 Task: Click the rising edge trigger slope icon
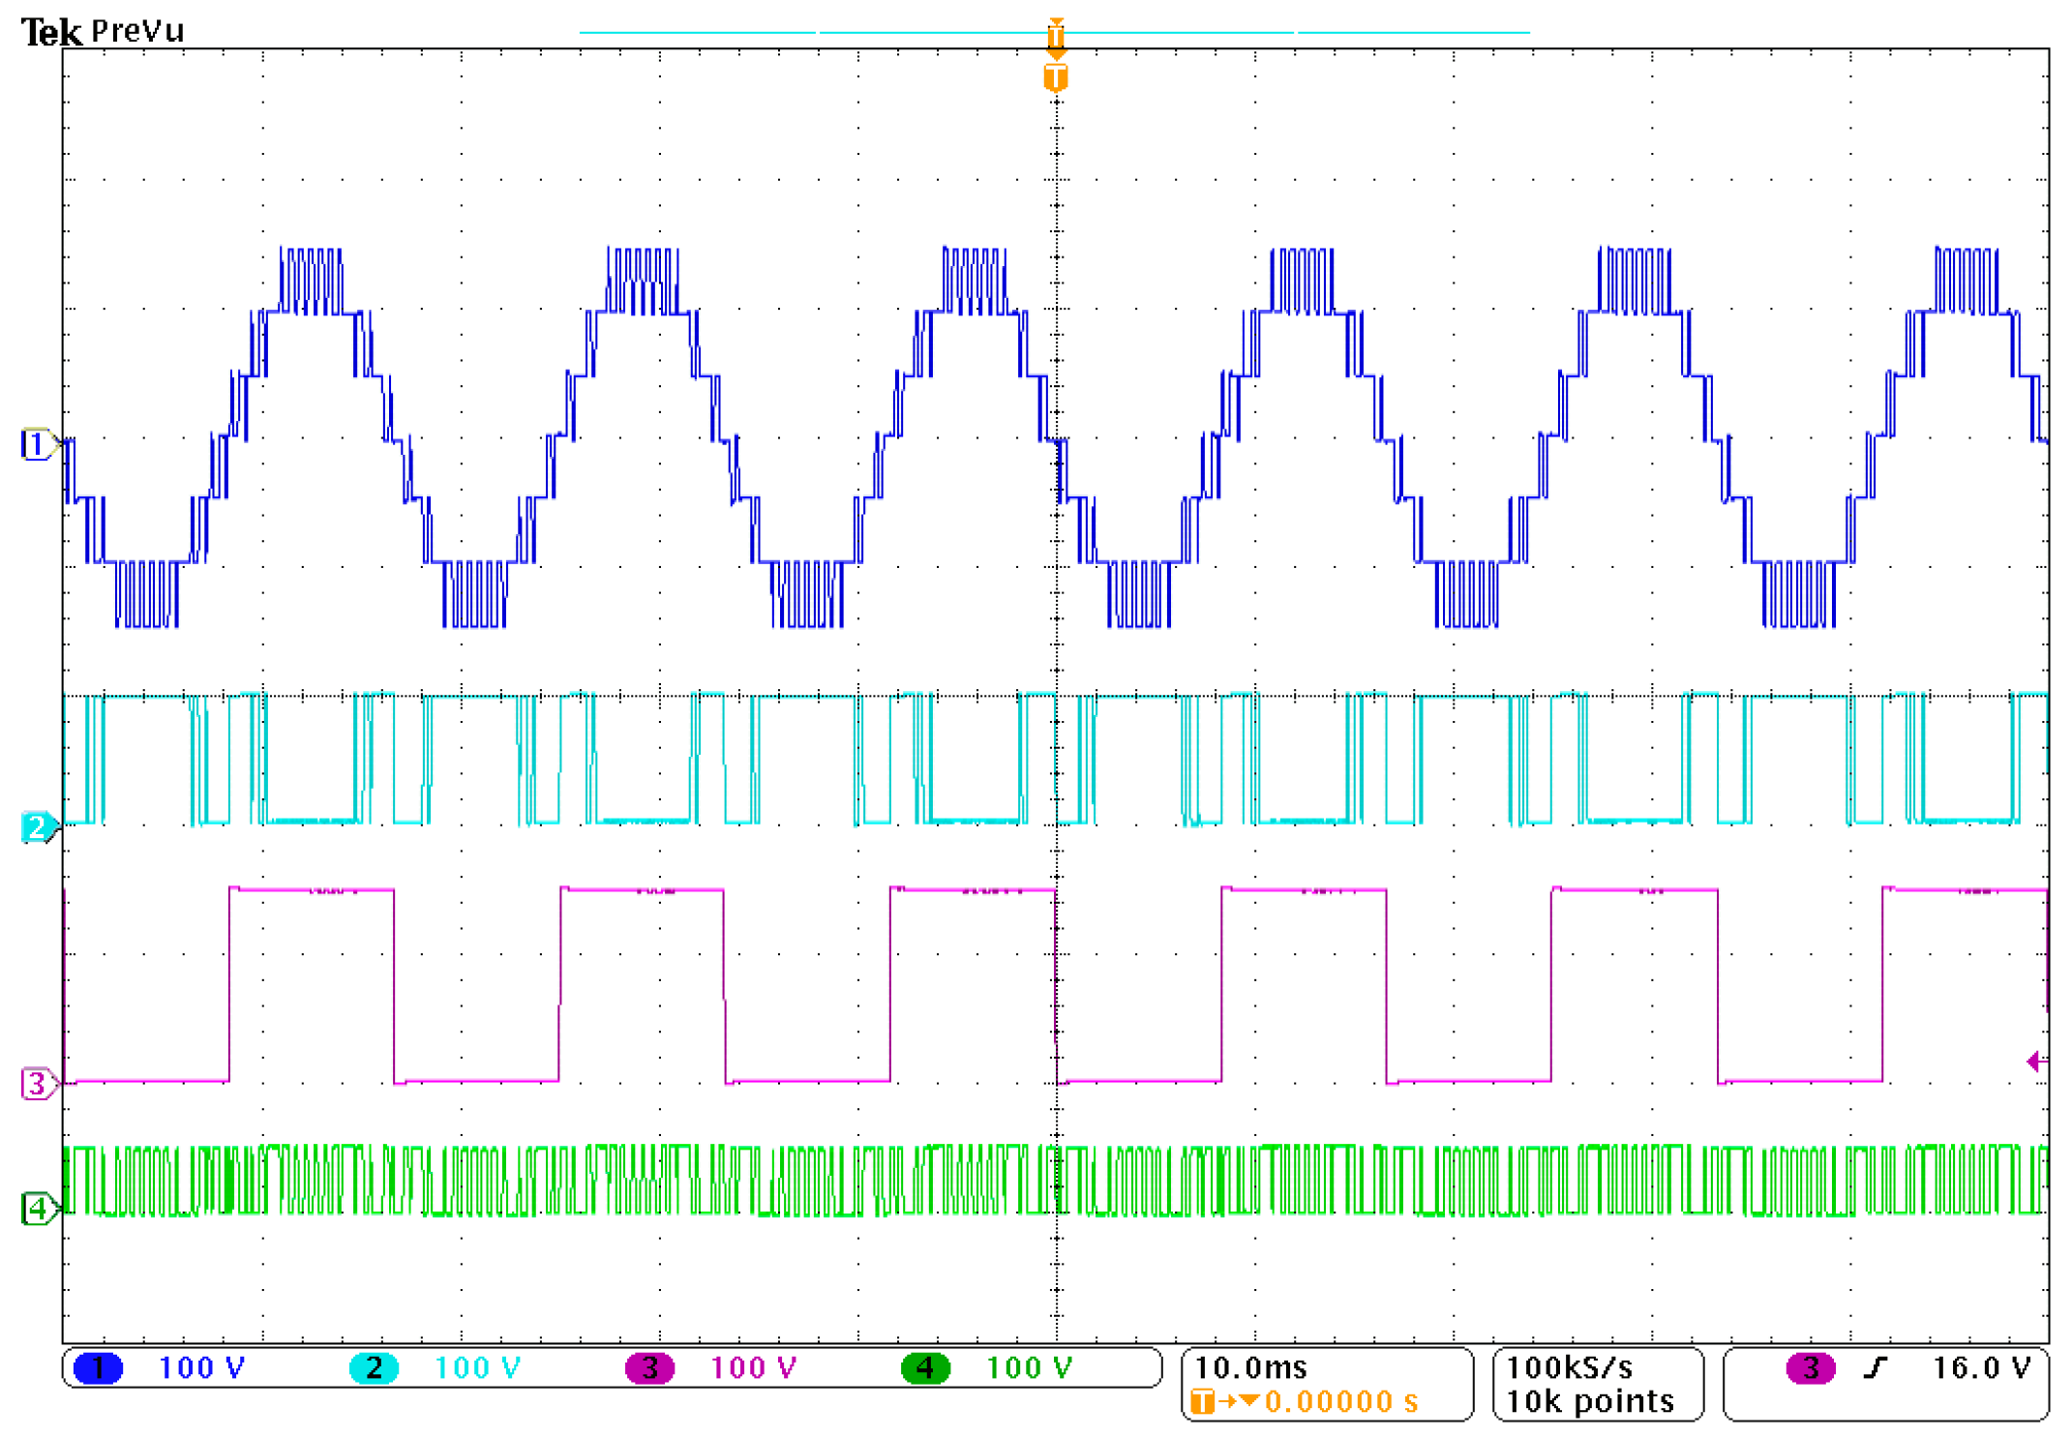pyautogui.click(x=1876, y=1368)
